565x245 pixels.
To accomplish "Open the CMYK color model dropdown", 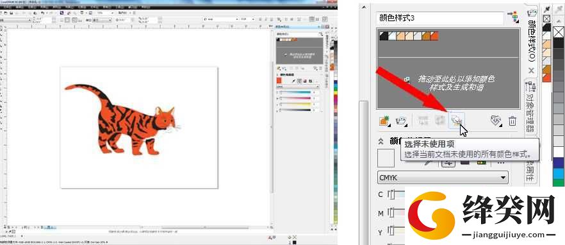I will (x=443, y=178).
